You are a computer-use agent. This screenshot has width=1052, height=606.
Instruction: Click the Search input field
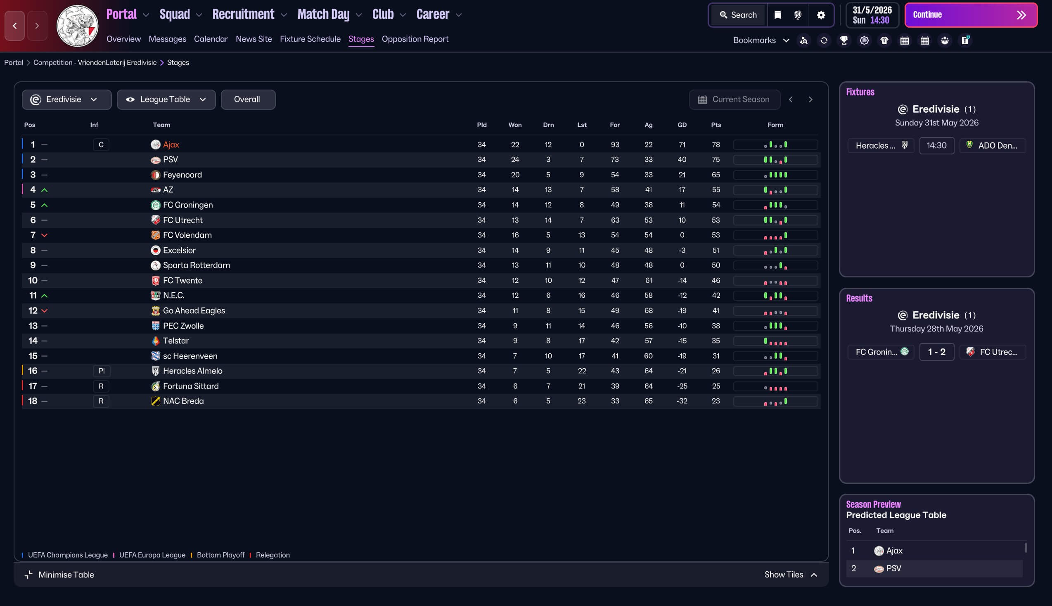pyautogui.click(x=738, y=15)
